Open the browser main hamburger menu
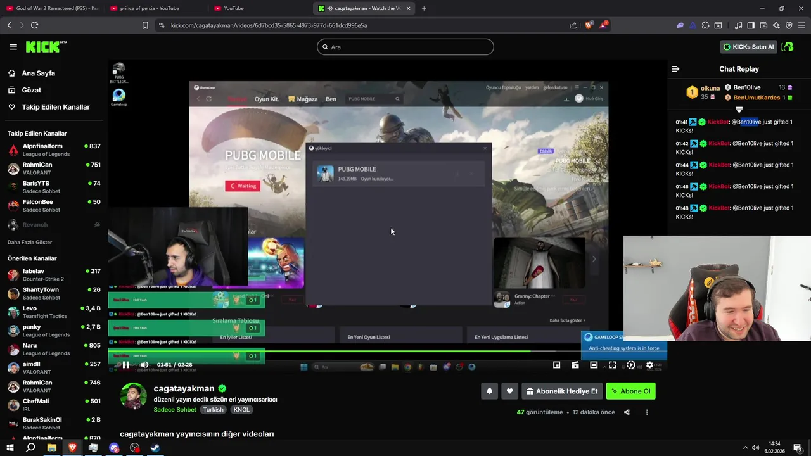 tap(801, 25)
